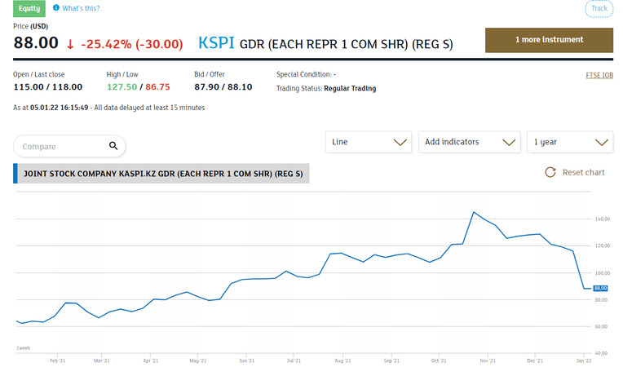Click the info icon beside What's this?

coord(56,7)
